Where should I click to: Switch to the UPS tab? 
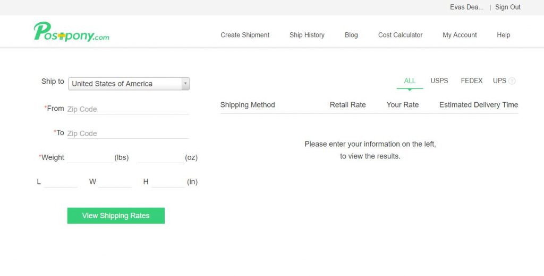[499, 81]
